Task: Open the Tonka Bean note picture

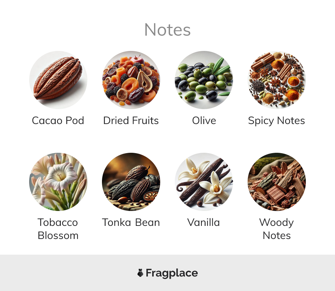Action: pyautogui.click(x=131, y=182)
